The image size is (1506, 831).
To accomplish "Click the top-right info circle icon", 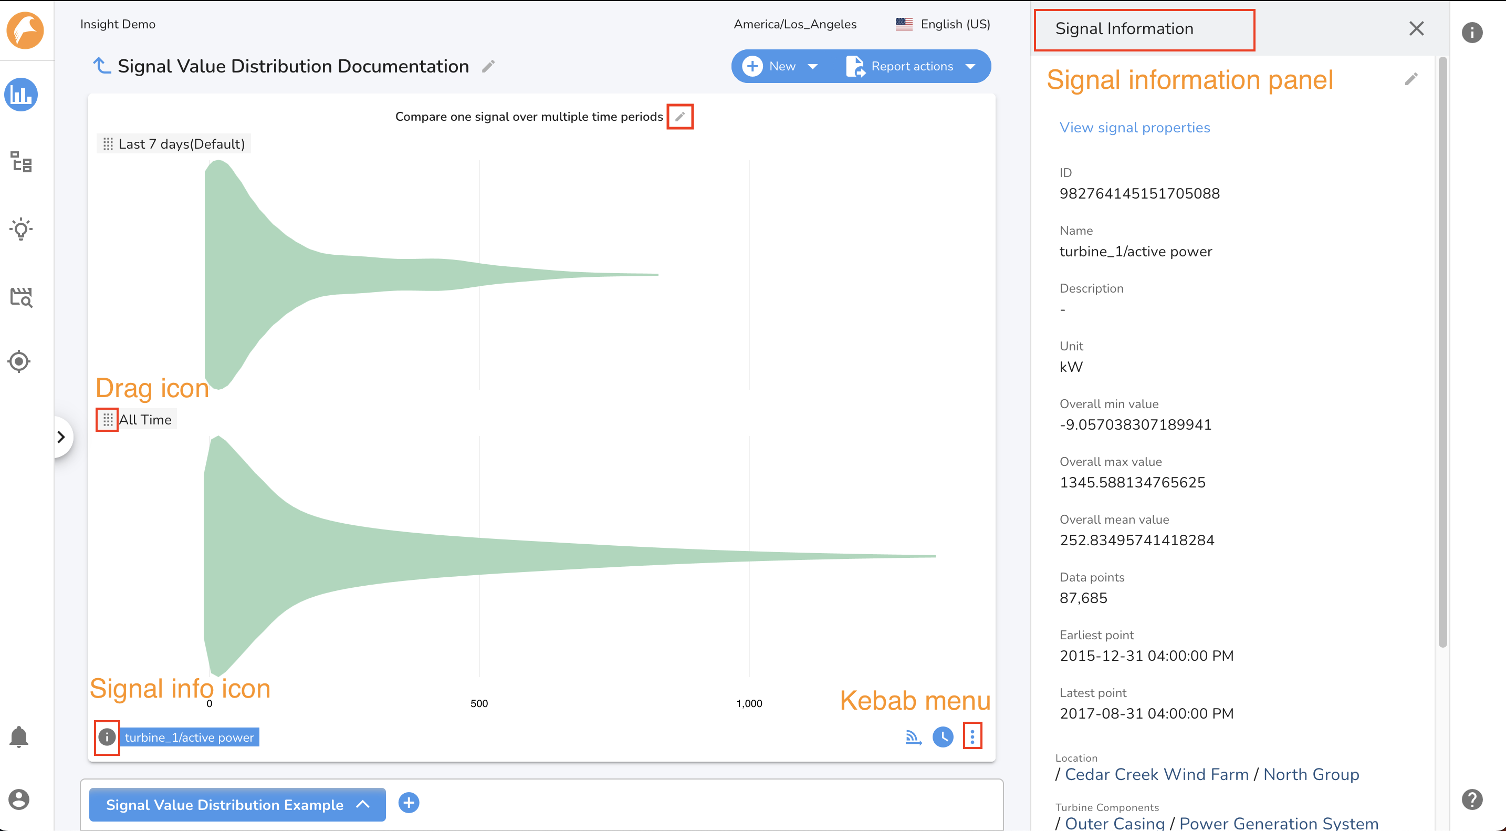I will [1472, 32].
